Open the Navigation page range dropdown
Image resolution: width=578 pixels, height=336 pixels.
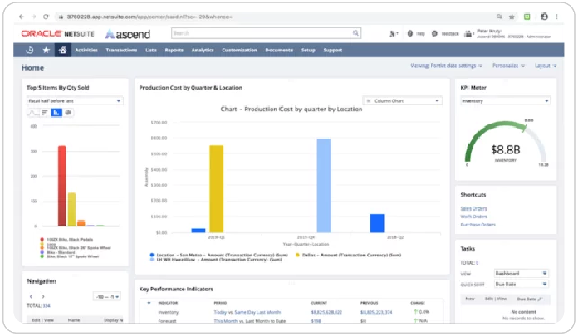[107, 296]
